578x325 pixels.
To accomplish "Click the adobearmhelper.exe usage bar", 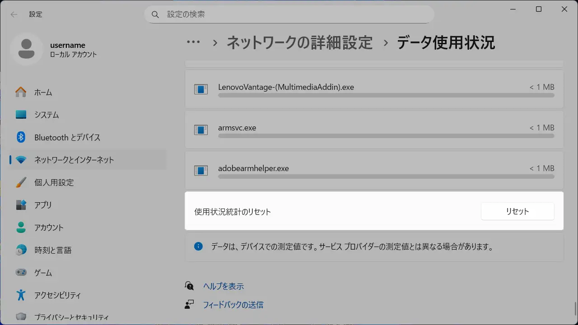I will click(x=386, y=176).
